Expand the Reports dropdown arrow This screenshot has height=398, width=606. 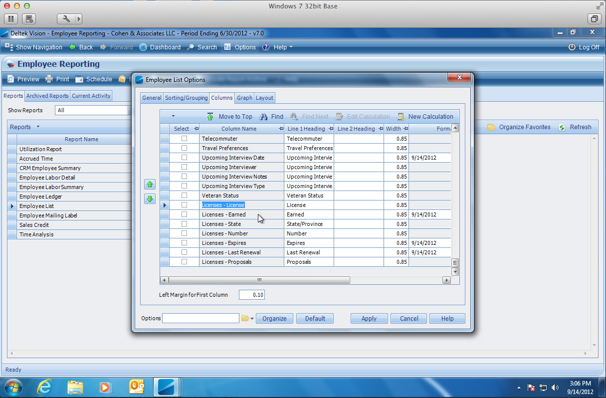[38, 127]
